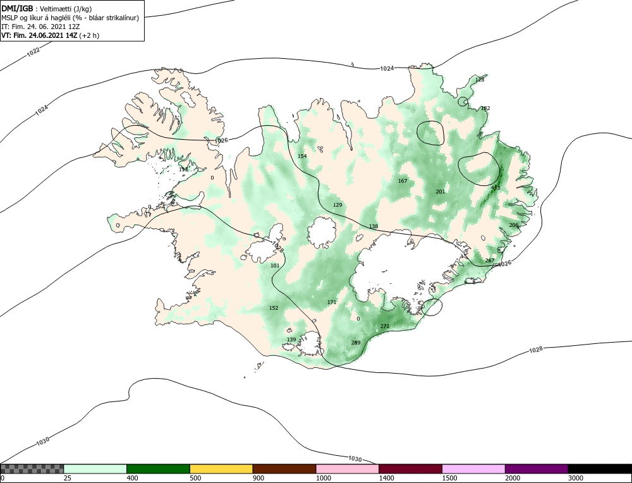Click the legend tick label 400
The width and height of the screenshot is (632, 483).
click(132, 478)
